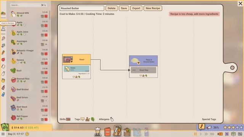Open the orange menu book icon
This screenshot has height=137, width=244.
(108, 132)
